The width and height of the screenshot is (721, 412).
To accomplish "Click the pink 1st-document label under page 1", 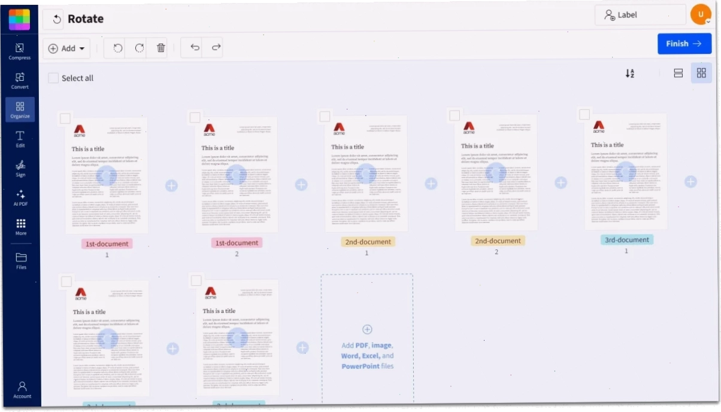I will (x=107, y=244).
